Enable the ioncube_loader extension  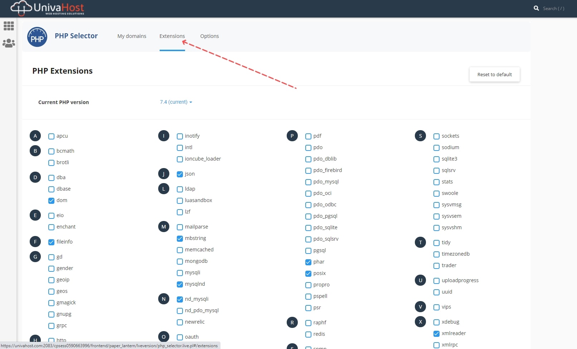180,159
